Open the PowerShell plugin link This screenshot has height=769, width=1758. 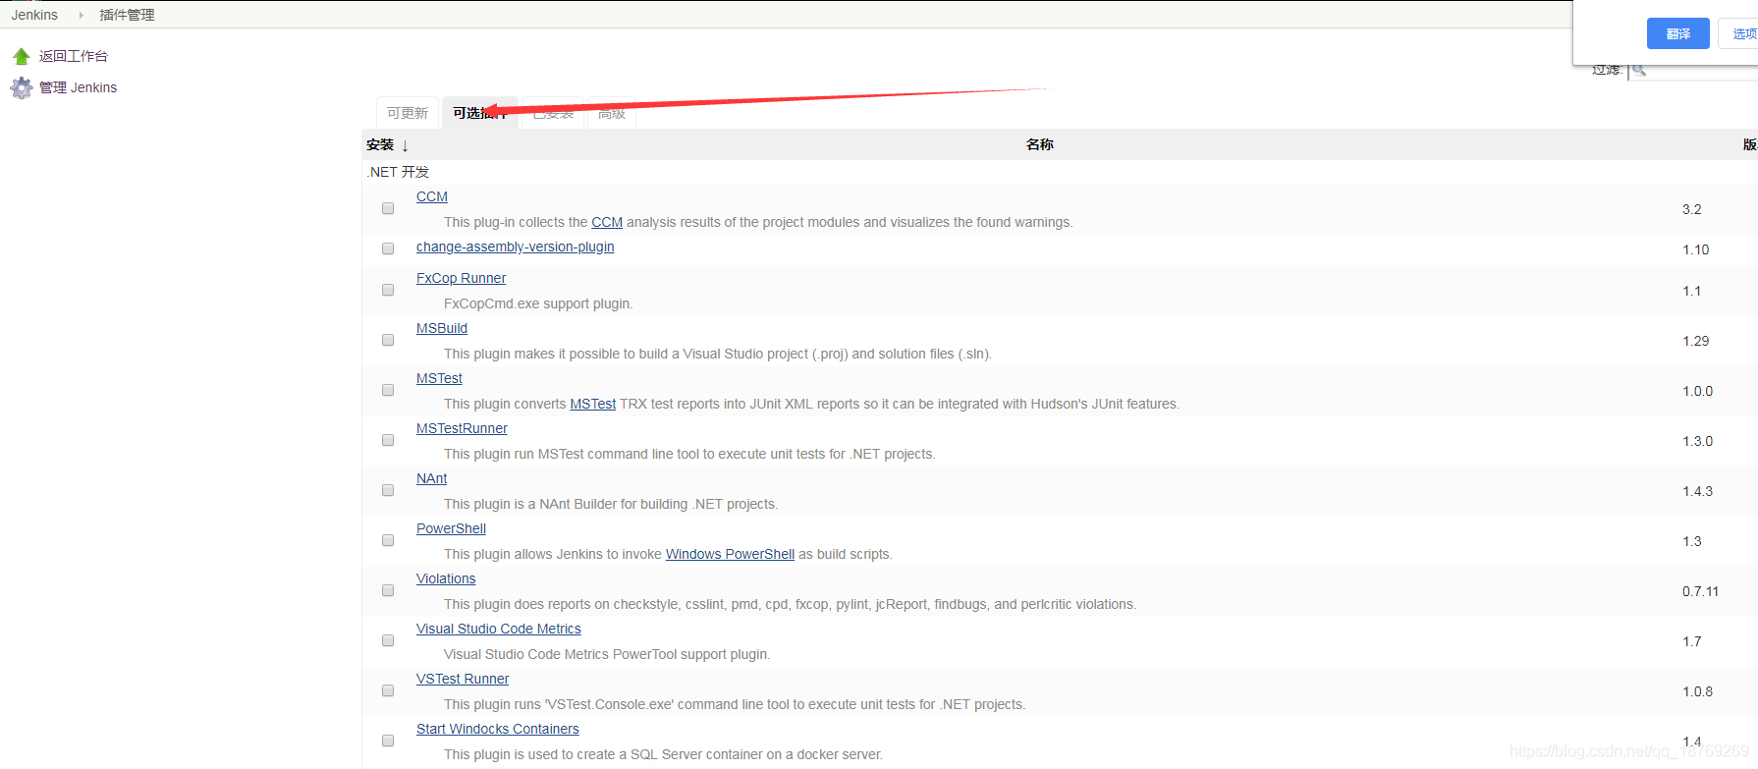pyautogui.click(x=451, y=528)
